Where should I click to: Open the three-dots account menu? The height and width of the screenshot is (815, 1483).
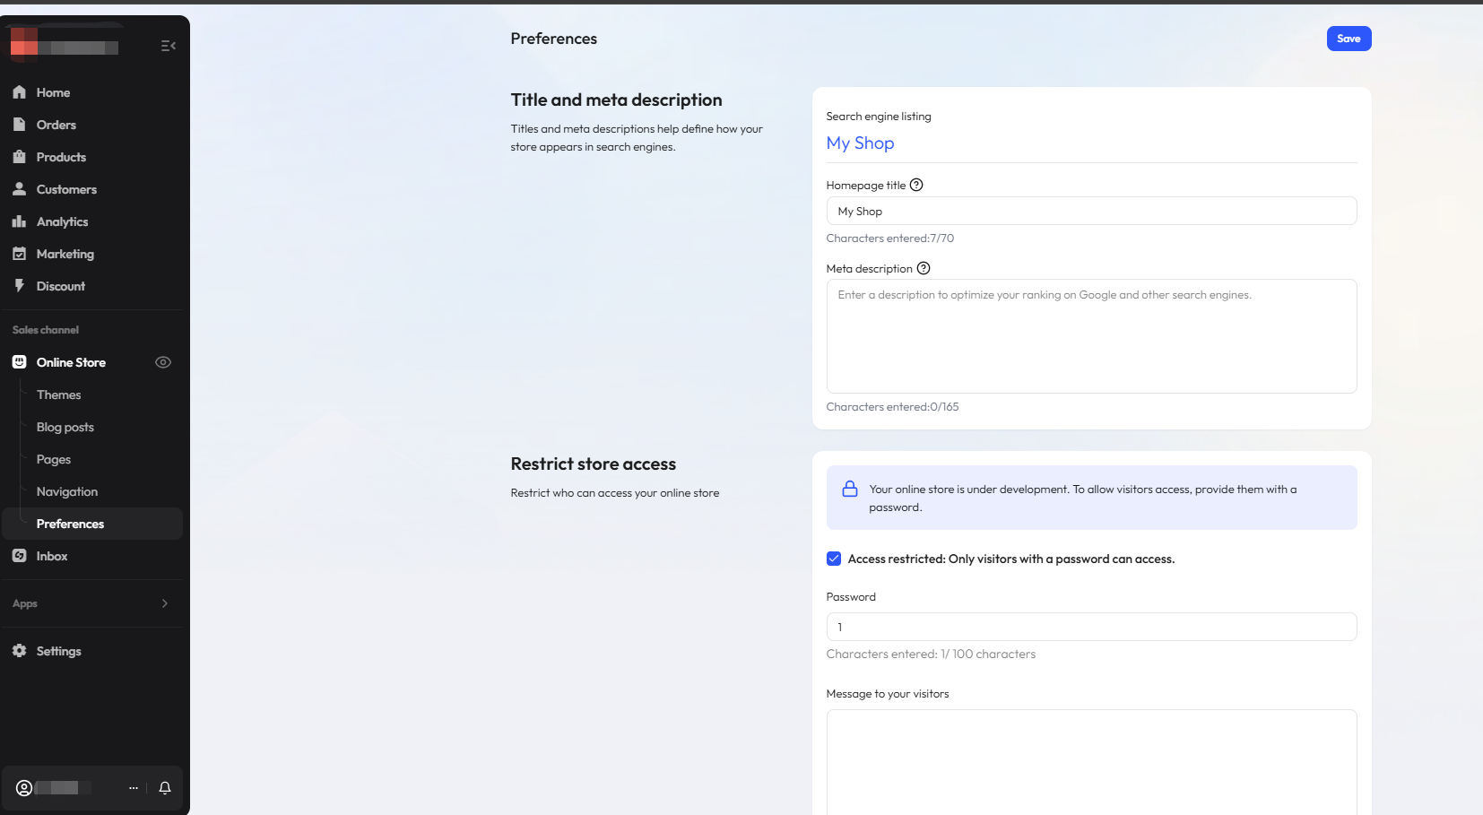[134, 788]
